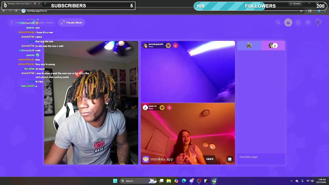Open Chrome's three-dot menu
This screenshot has height=185, width=329.
tap(325, 11)
